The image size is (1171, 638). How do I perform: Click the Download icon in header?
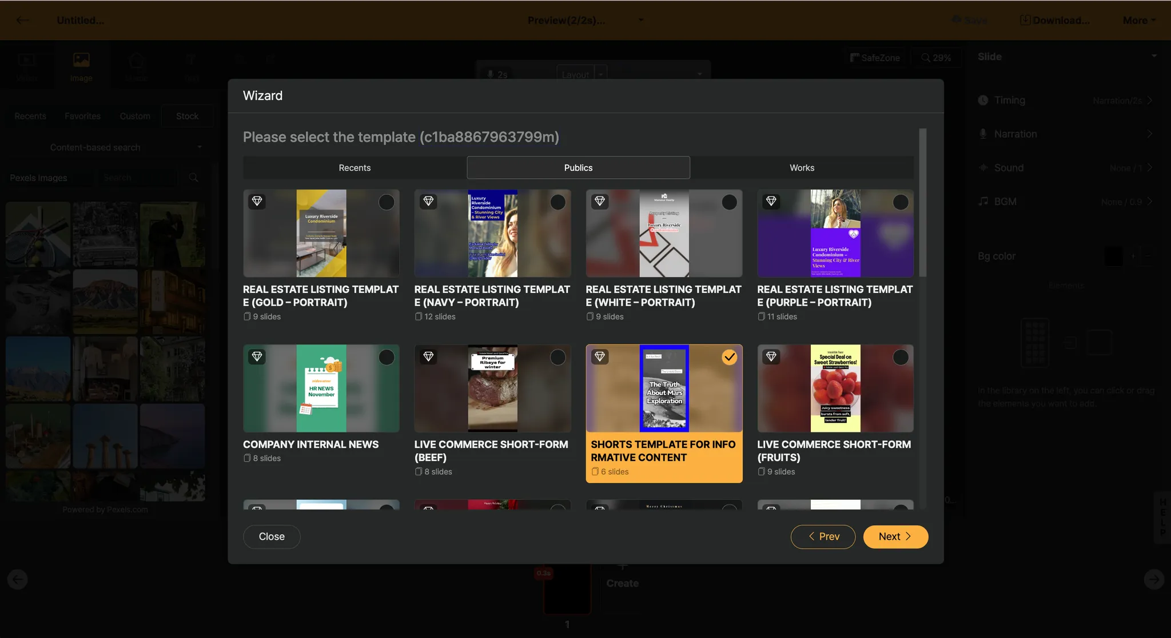[1025, 20]
